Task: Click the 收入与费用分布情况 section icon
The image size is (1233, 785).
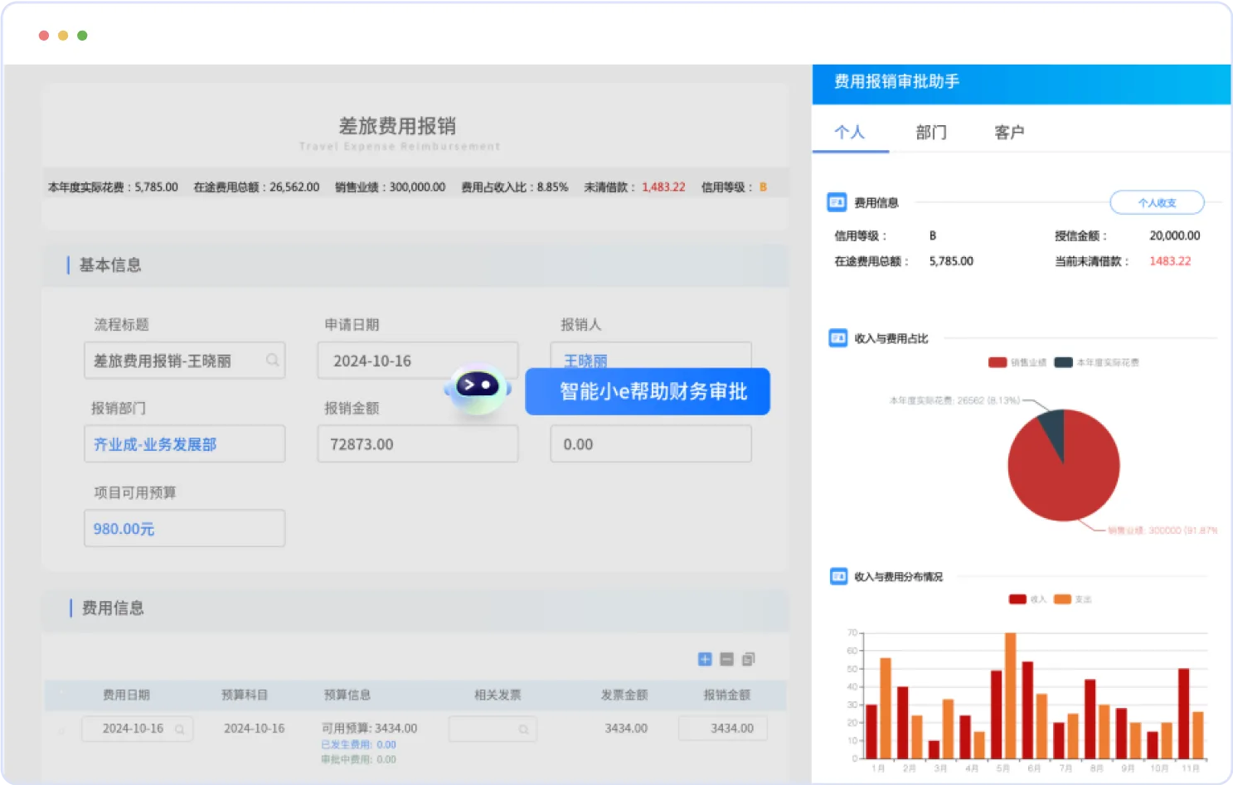Action: click(x=838, y=575)
